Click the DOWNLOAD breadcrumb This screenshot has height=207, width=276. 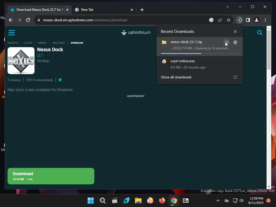77,43
